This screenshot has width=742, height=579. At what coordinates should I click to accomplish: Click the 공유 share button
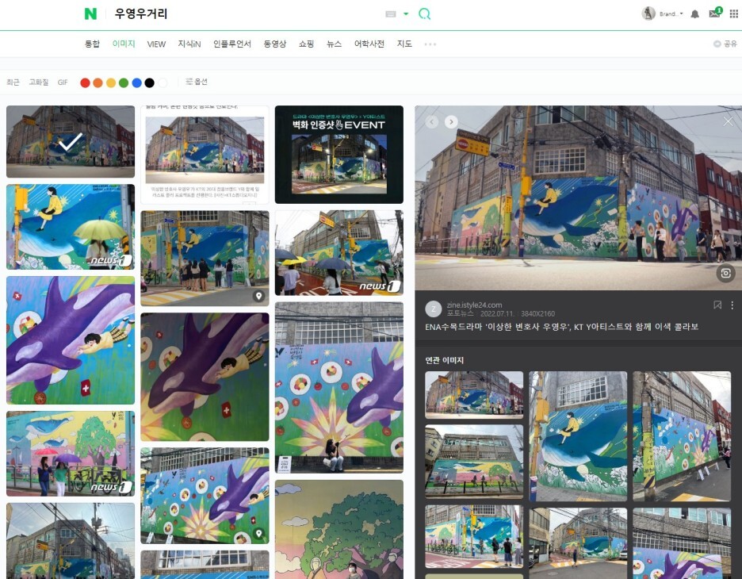(725, 44)
